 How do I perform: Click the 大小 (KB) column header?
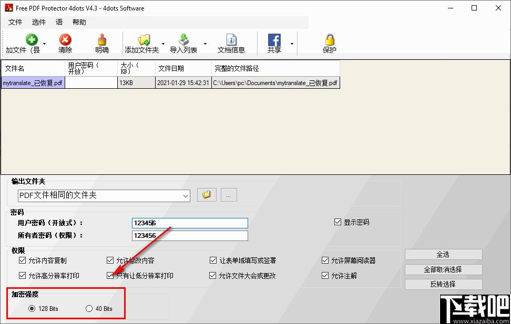pyautogui.click(x=136, y=68)
